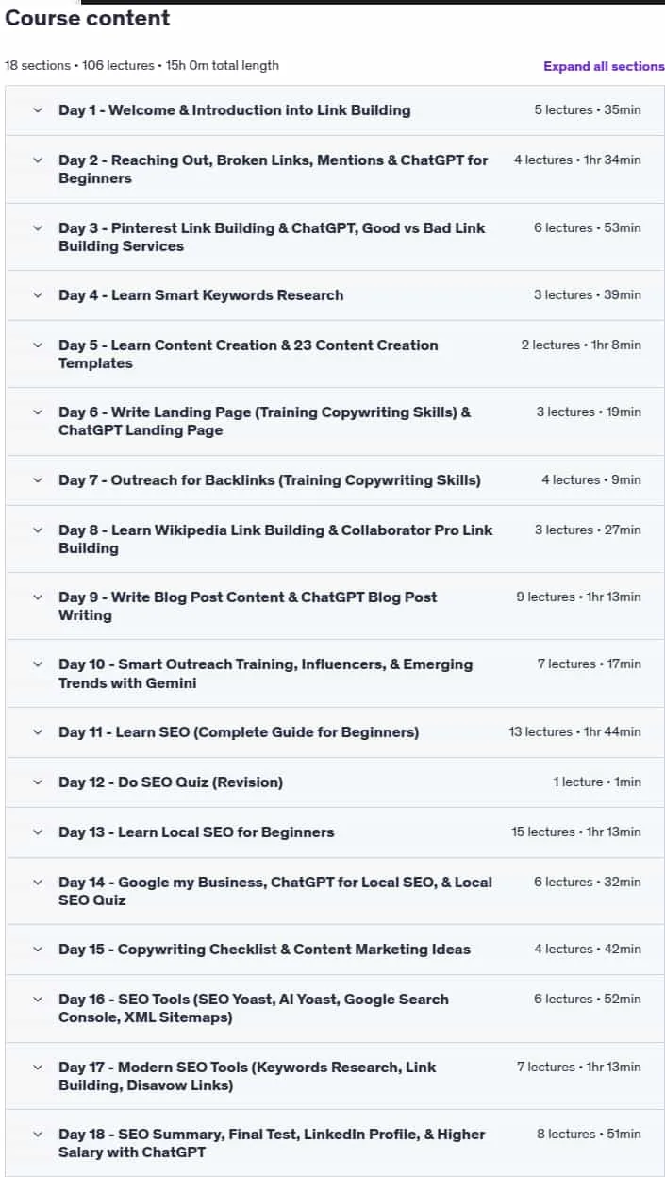
Task: Open chevron next to Day 4 Keywords Research
Action: pyautogui.click(x=38, y=294)
